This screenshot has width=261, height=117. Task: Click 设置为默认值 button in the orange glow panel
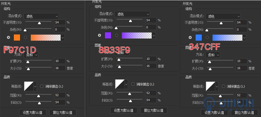pos(33,113)
